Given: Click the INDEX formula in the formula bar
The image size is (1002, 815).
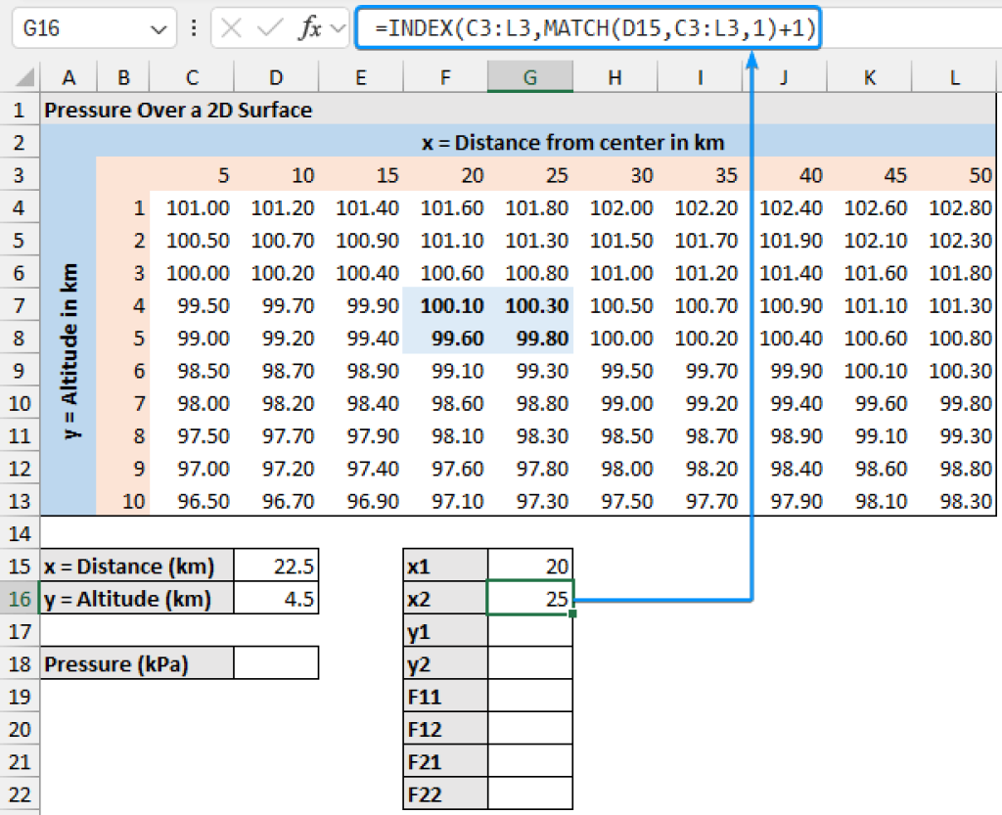Looking at the screenshot, I should coord(587,28).
